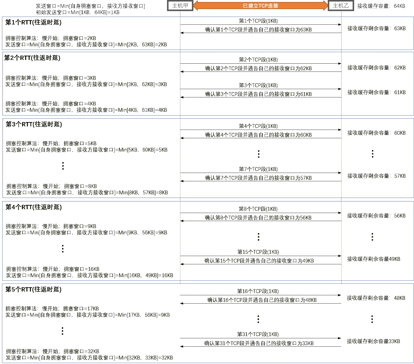Click the line ending Min[3KB, 62KB]=3KB

tap(86, 84)
